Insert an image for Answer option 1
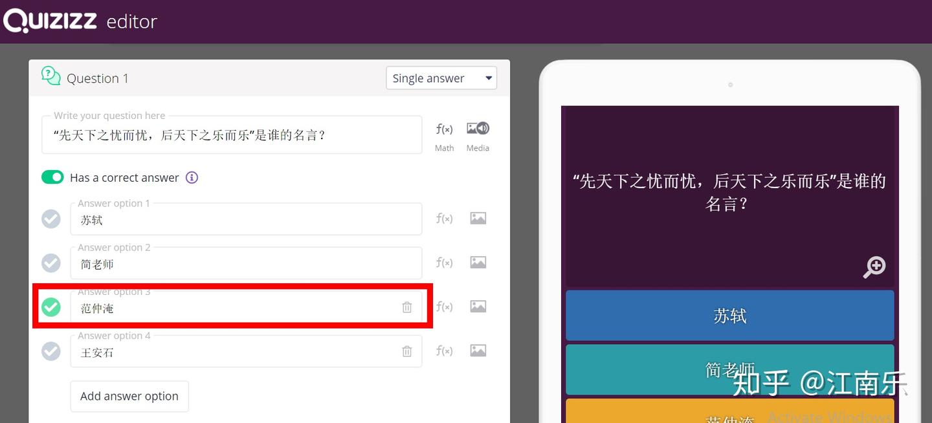932x423 pixels. [x=478, y=218]
